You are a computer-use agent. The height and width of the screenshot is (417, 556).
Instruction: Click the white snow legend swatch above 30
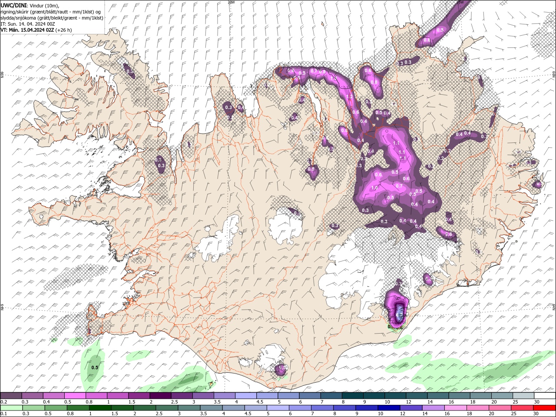pyautogui.click(x=545, y=396)
